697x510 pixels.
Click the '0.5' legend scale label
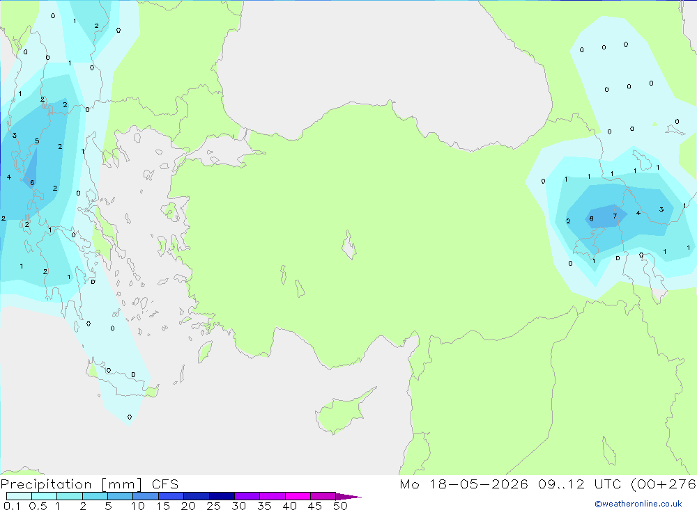point(38,506)
